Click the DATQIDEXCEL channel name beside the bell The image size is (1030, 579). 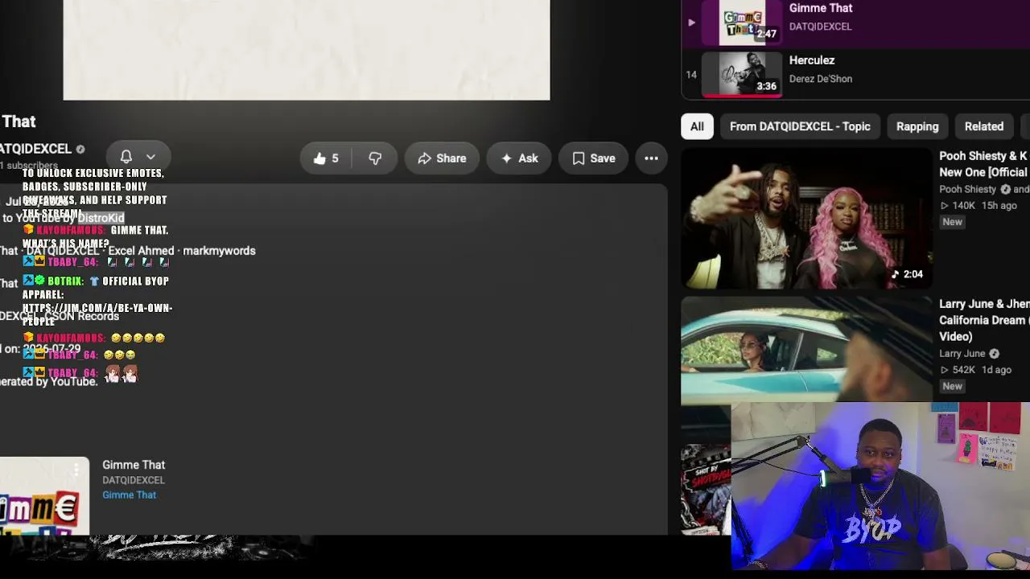coord(35,149)
